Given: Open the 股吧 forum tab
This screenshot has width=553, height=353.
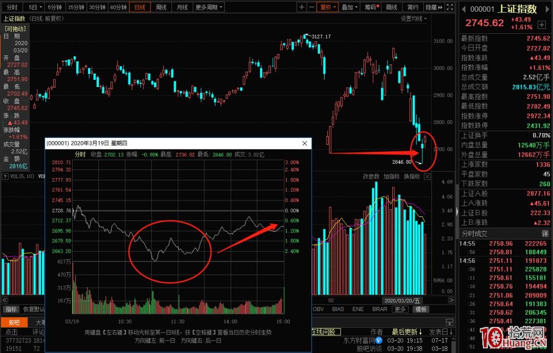Looking at the screenshot, I should point(14,322).
